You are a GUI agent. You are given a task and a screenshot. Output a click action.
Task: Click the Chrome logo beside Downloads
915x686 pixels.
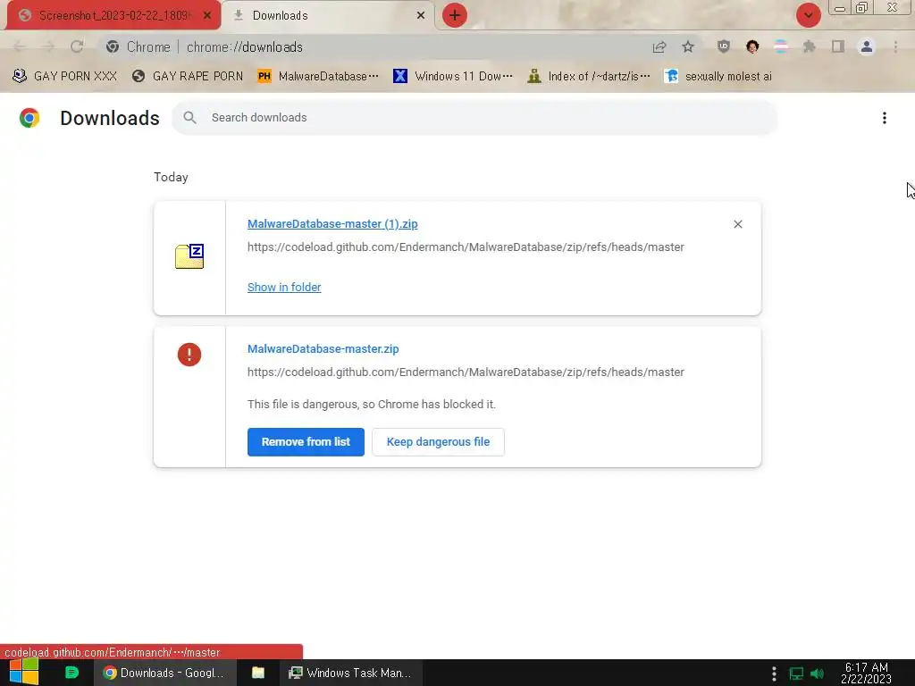(x=29, y=118)
